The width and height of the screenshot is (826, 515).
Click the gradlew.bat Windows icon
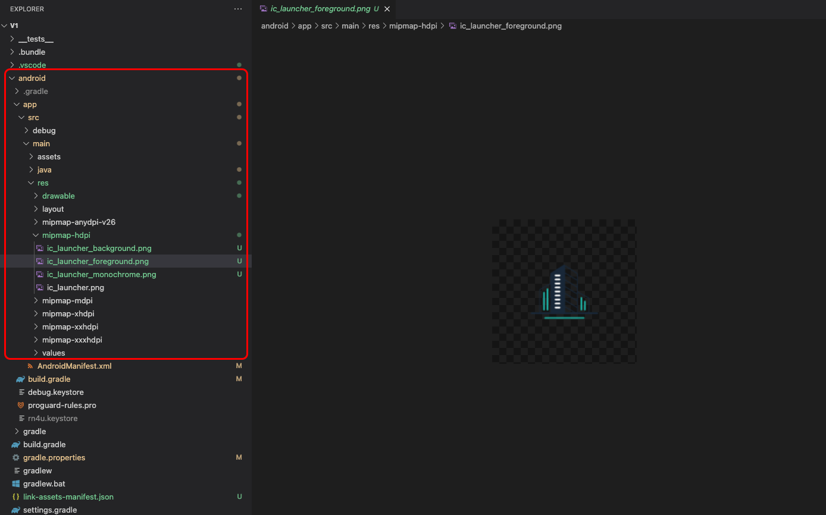[x=16, y=484]
